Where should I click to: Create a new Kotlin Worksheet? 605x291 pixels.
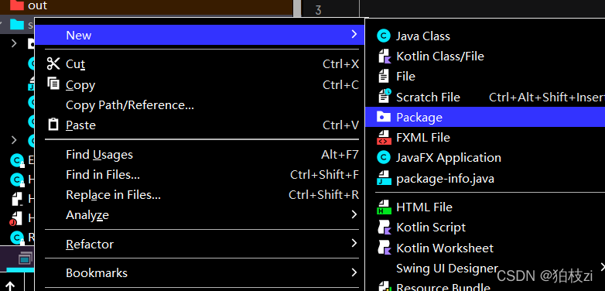pyautogui.click(x=485, y=248)
